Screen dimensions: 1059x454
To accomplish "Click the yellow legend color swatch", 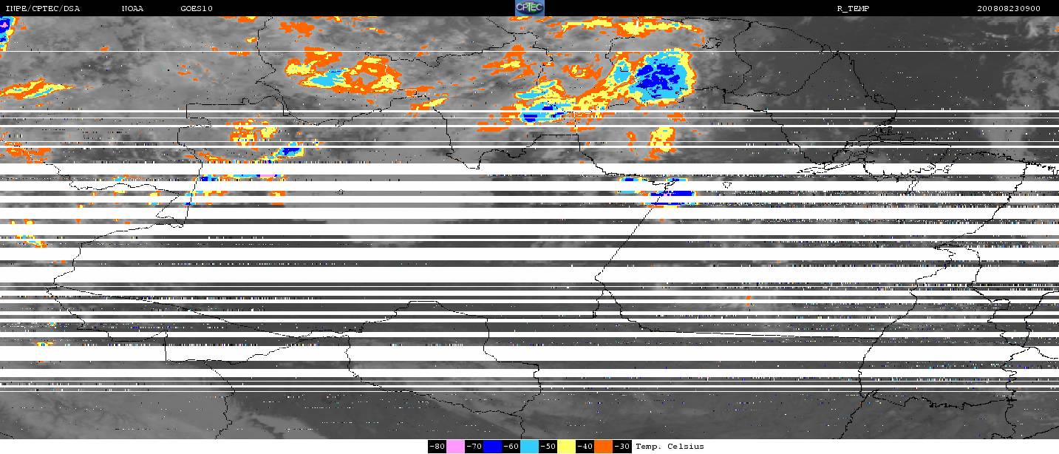I will (567, 447).
